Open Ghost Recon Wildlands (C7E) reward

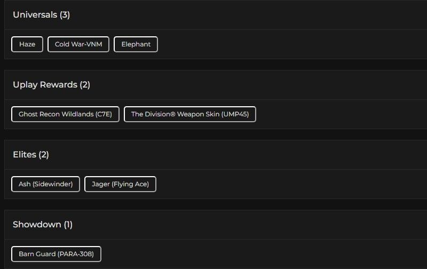pyautogui.click(x=65, y=114)
